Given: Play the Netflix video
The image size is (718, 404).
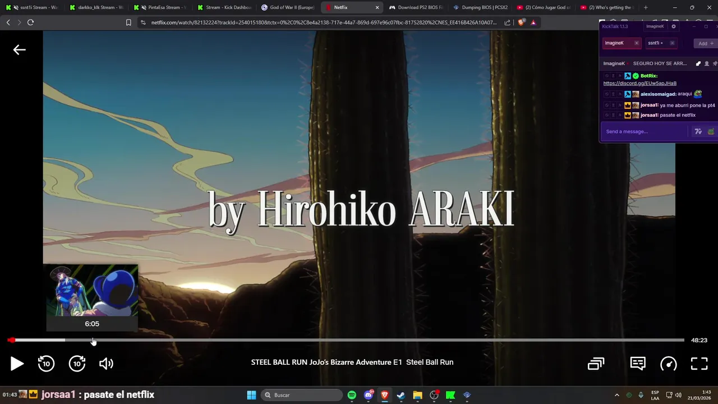Looking at the screenshot, I should 17,364.
